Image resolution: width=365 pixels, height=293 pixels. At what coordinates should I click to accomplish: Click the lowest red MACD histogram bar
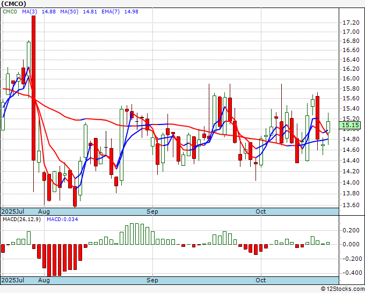[49, 260]
